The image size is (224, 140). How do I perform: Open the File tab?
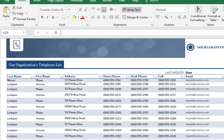tap(7, 1)
